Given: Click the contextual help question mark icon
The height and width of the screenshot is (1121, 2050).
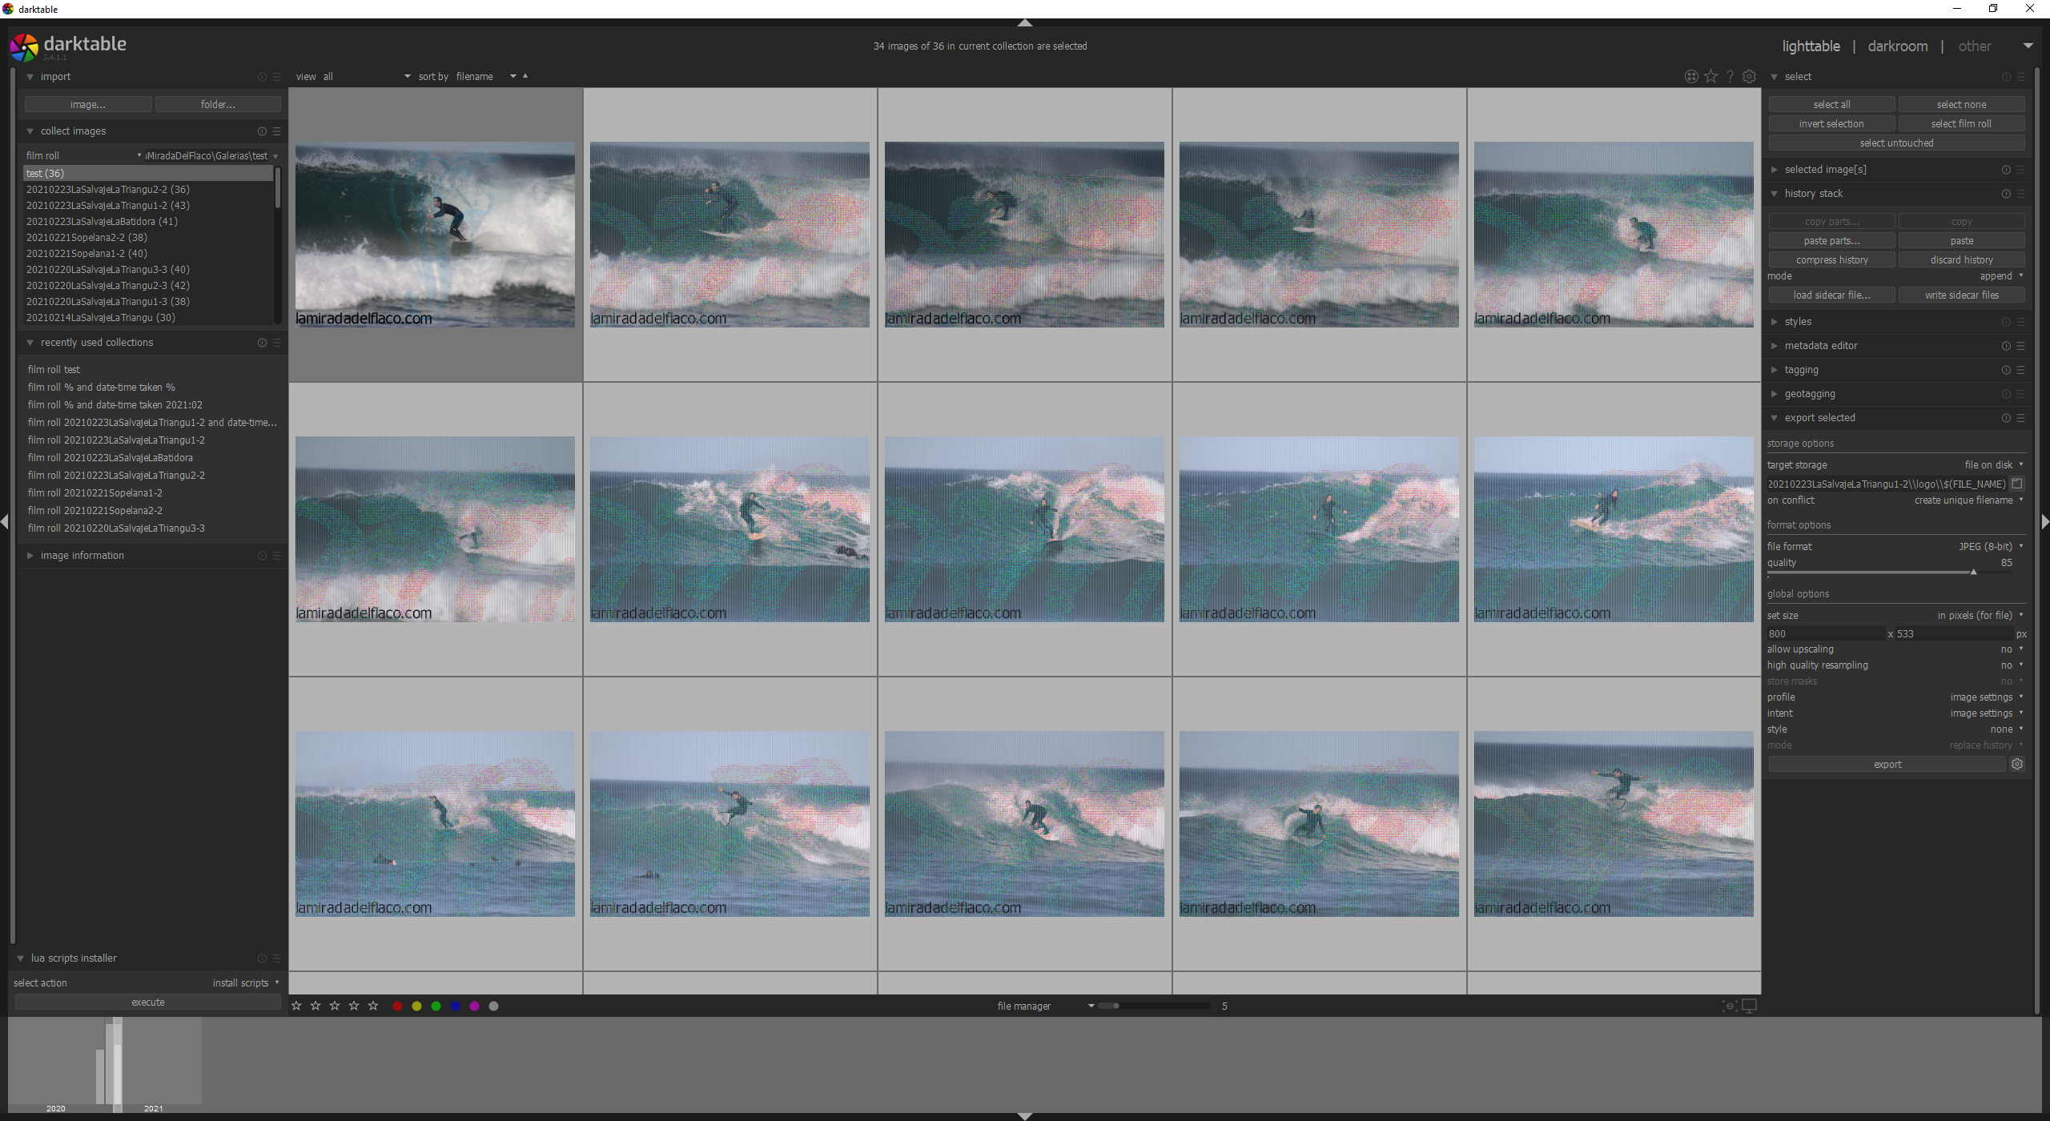Looking at the screenshot, I should coord(1730,76).
